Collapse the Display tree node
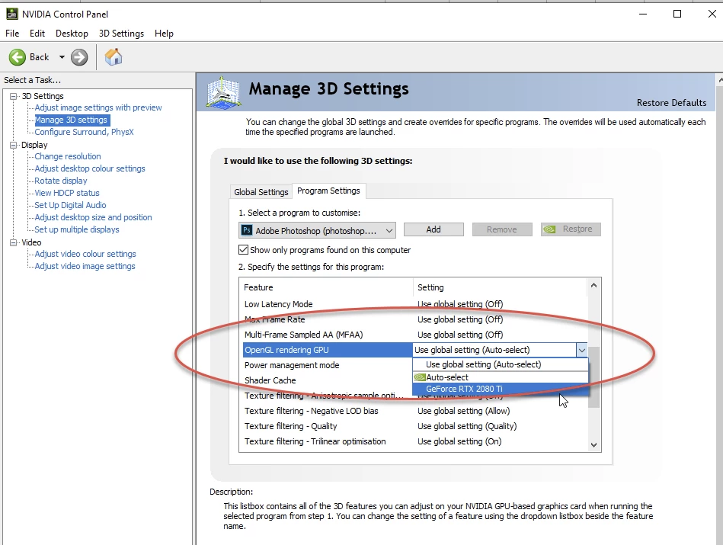The height and width of the screenshot is (545, 723). [14, 145]
